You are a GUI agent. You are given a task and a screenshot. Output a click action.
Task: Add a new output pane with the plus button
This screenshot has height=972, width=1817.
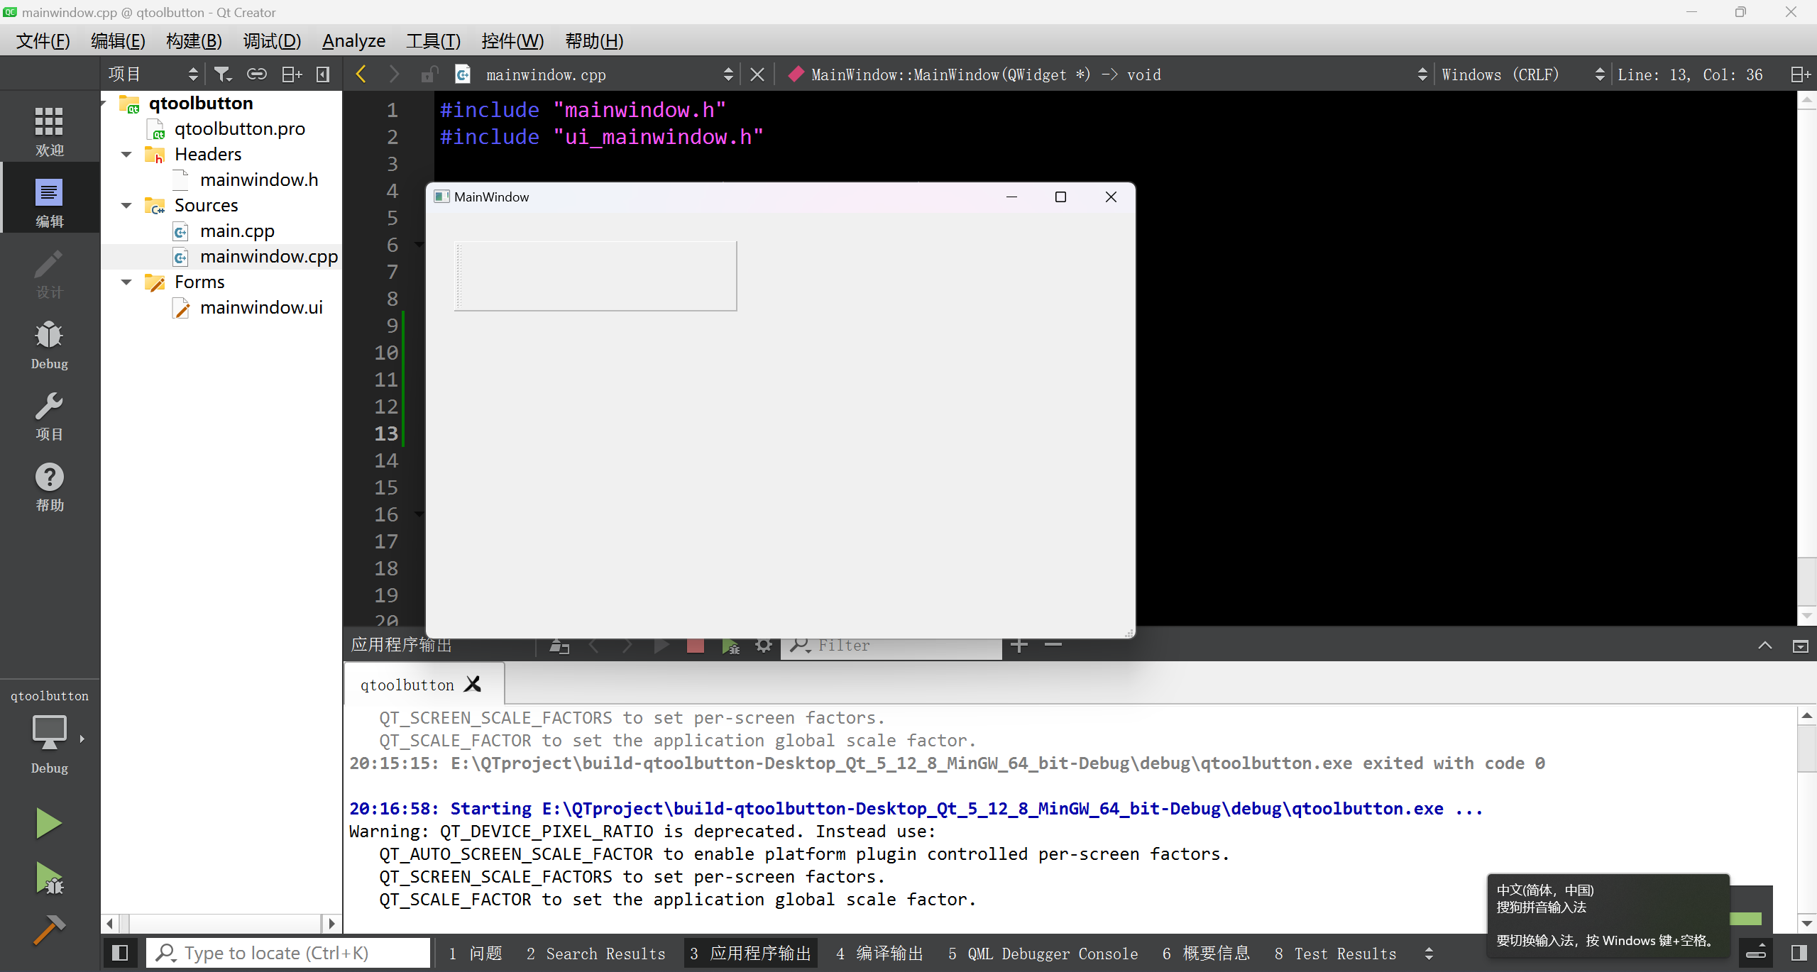(x=1018, y=646)
